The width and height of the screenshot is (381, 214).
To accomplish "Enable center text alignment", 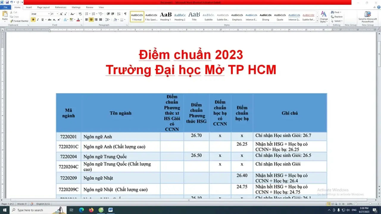I will point(91,20).
